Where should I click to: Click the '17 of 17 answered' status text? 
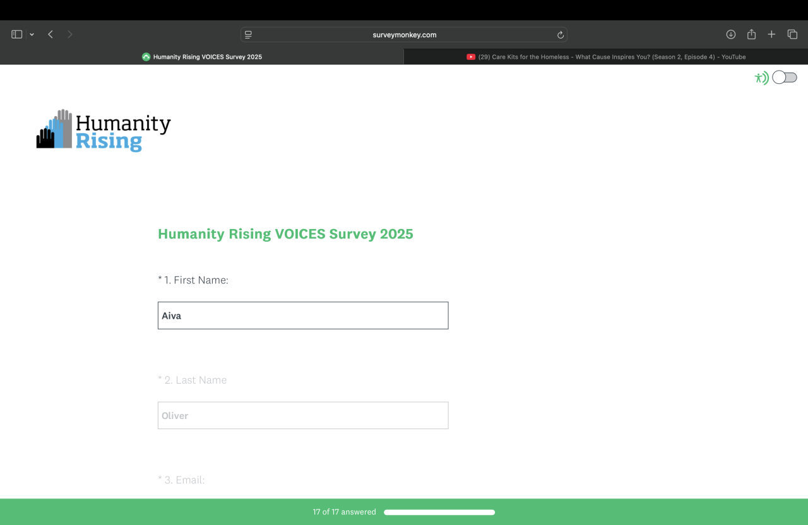tap(345, 512)
